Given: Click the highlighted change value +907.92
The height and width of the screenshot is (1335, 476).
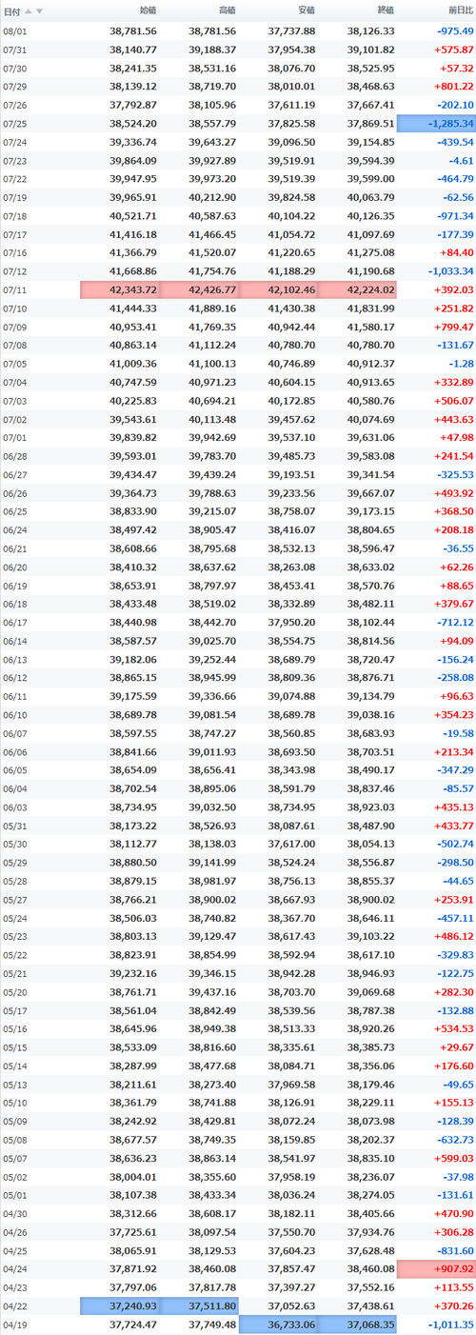Looking at the screenshot, I should coord(437,1269).
